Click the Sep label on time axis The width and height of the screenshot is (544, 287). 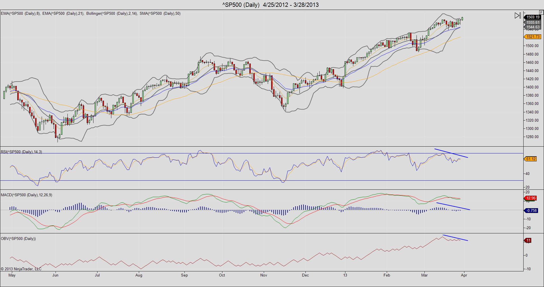coord(184,275)
